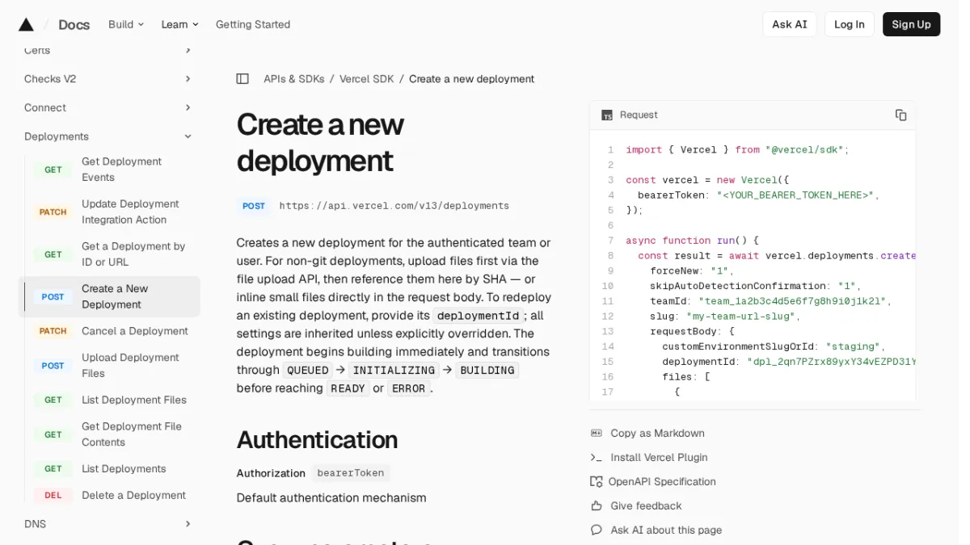Open Get a Deployment by ID or URL
Screen dimensions: 970x545
point(133,254)
